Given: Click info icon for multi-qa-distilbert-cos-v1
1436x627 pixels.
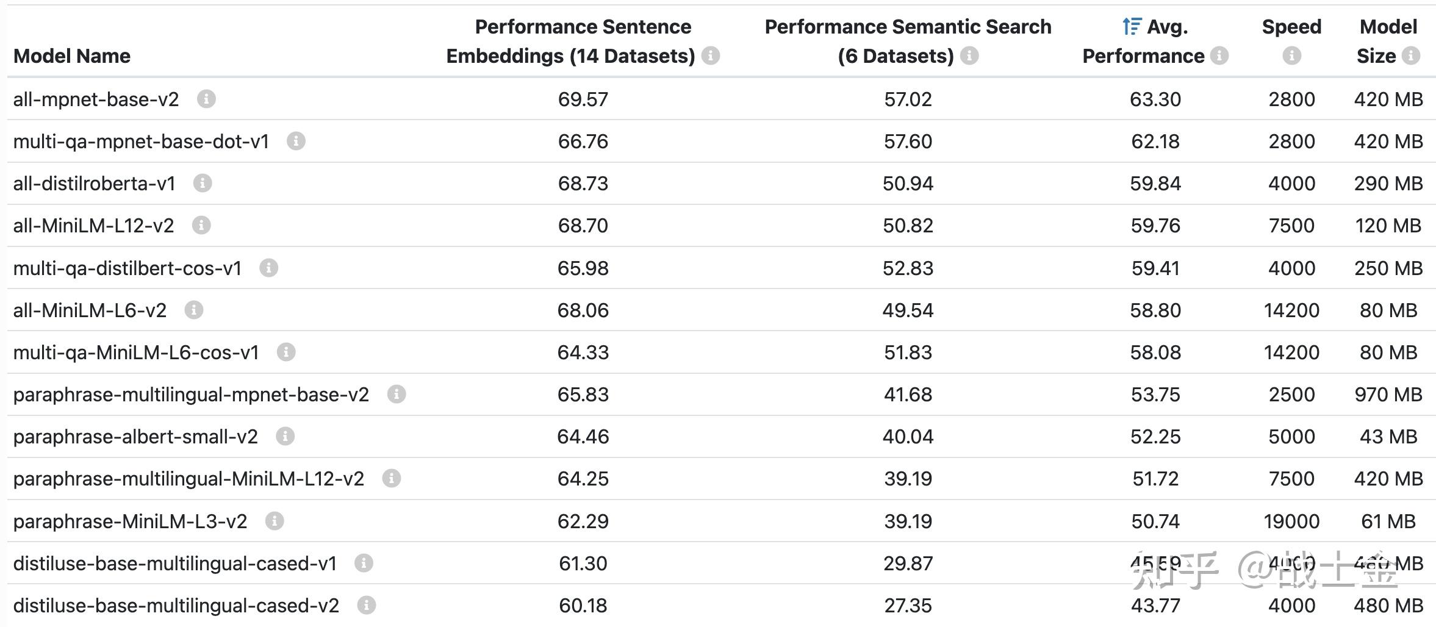Looking at the screenshot, I should tap(268, 268).
